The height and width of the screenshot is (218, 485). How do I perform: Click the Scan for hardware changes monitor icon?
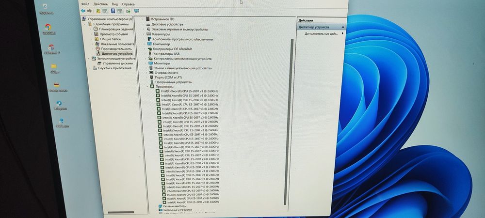pyautogui.click(x=136, y=11)
